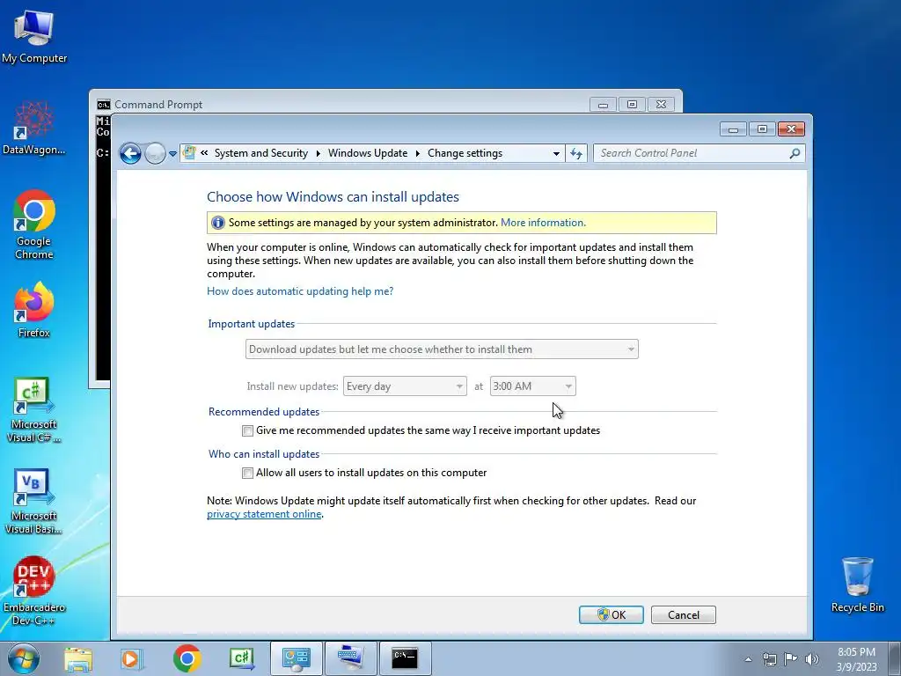Launch Google Chrome from the desktop
The height and width of the screenshot is (676, 901).
coord(34,224)
